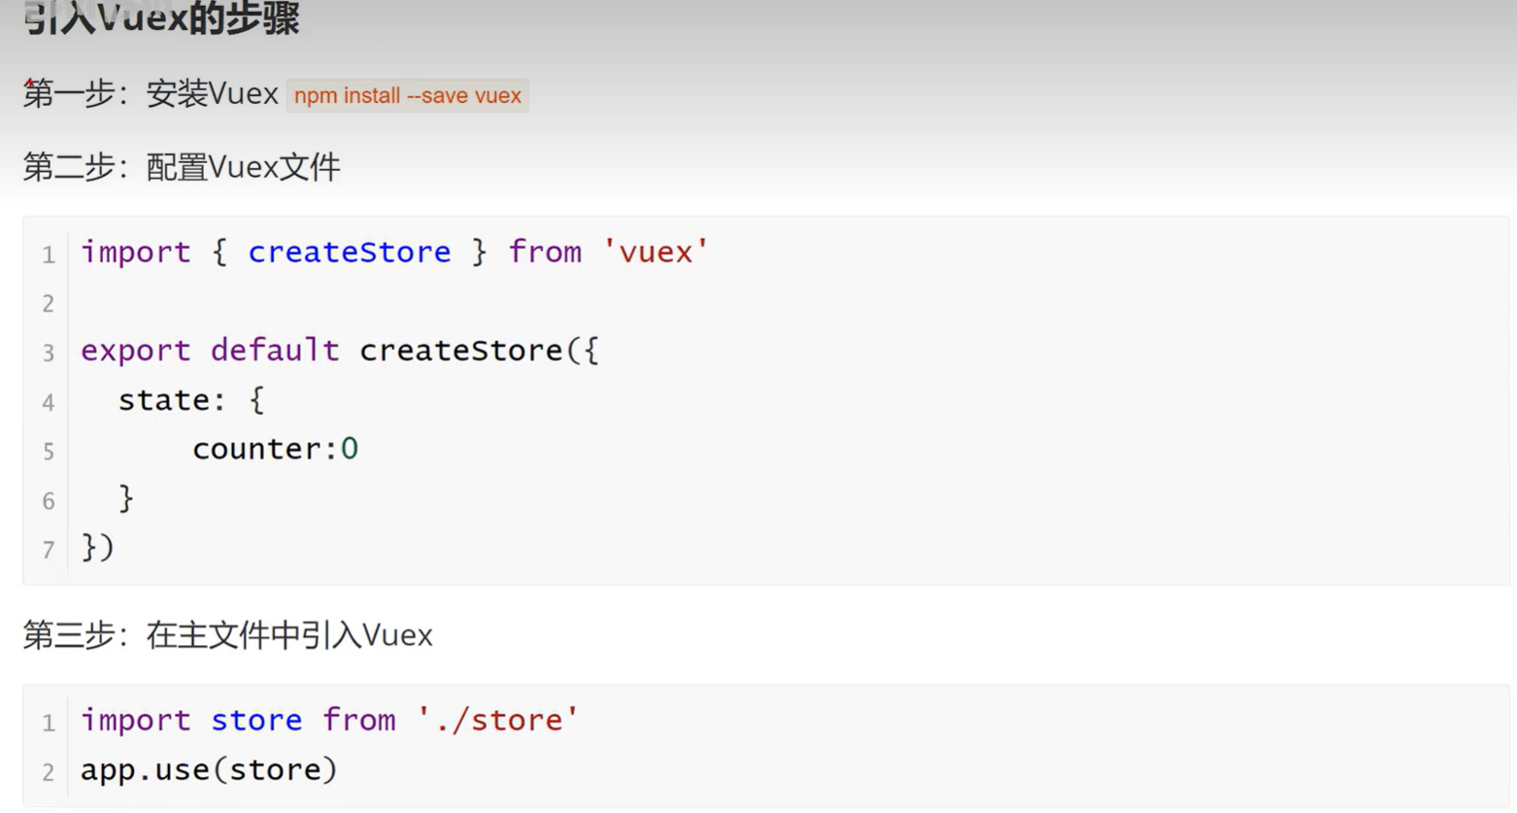Click 'store' in 'import store from'
This screenshot has width=1517, height=813.
click(x=256, y=721)
